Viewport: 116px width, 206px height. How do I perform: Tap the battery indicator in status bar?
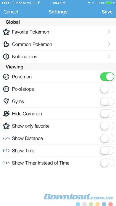pyautogui.click(x=109, y=3)
